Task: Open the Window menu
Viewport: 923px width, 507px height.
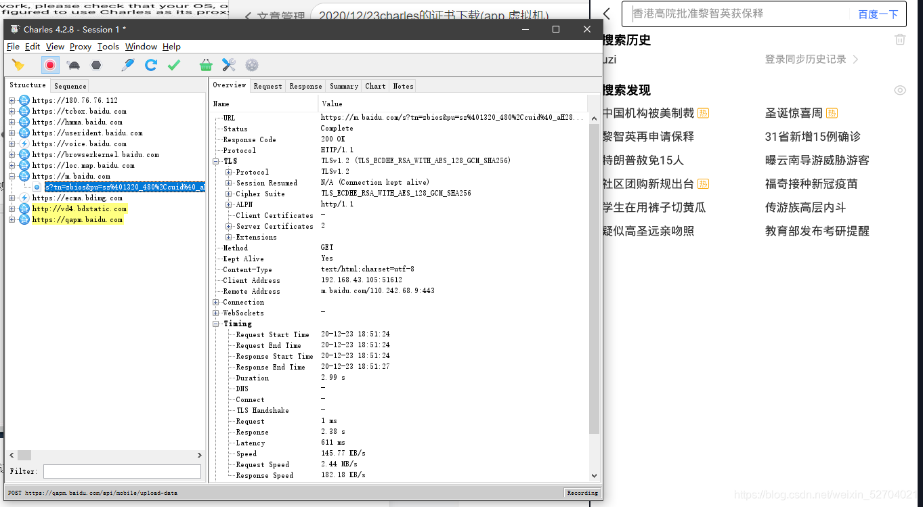Action: pyautogui.click(x=141, y=46)
